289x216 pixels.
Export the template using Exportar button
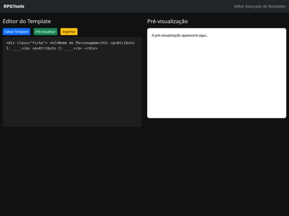pyautogui.click(x=69, y=31)
